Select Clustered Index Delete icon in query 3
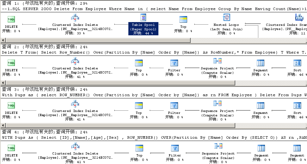Screen dimensions: 307x164 pos(75,103)
